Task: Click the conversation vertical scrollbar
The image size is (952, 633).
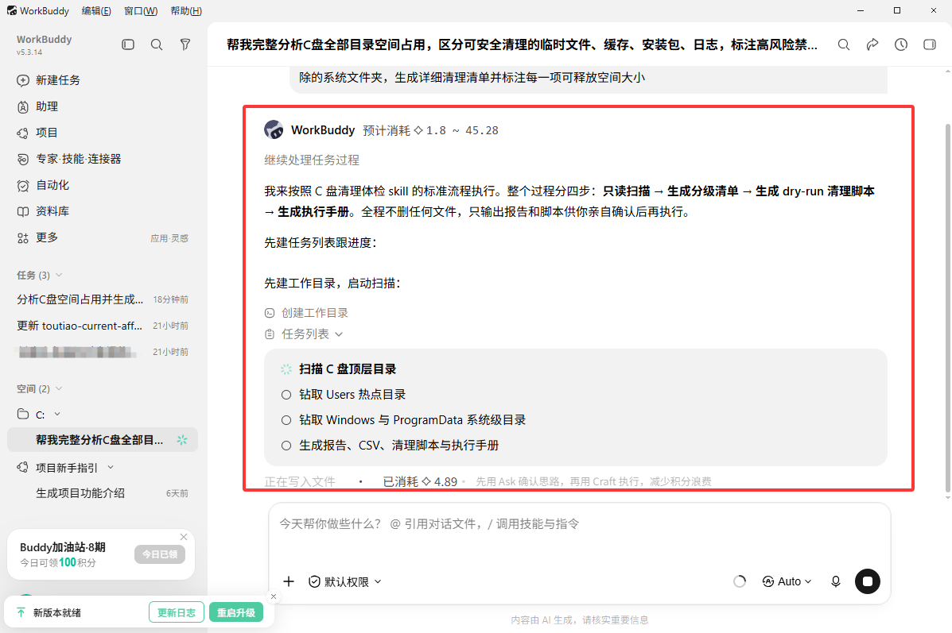Action: (x=948, y=308)
